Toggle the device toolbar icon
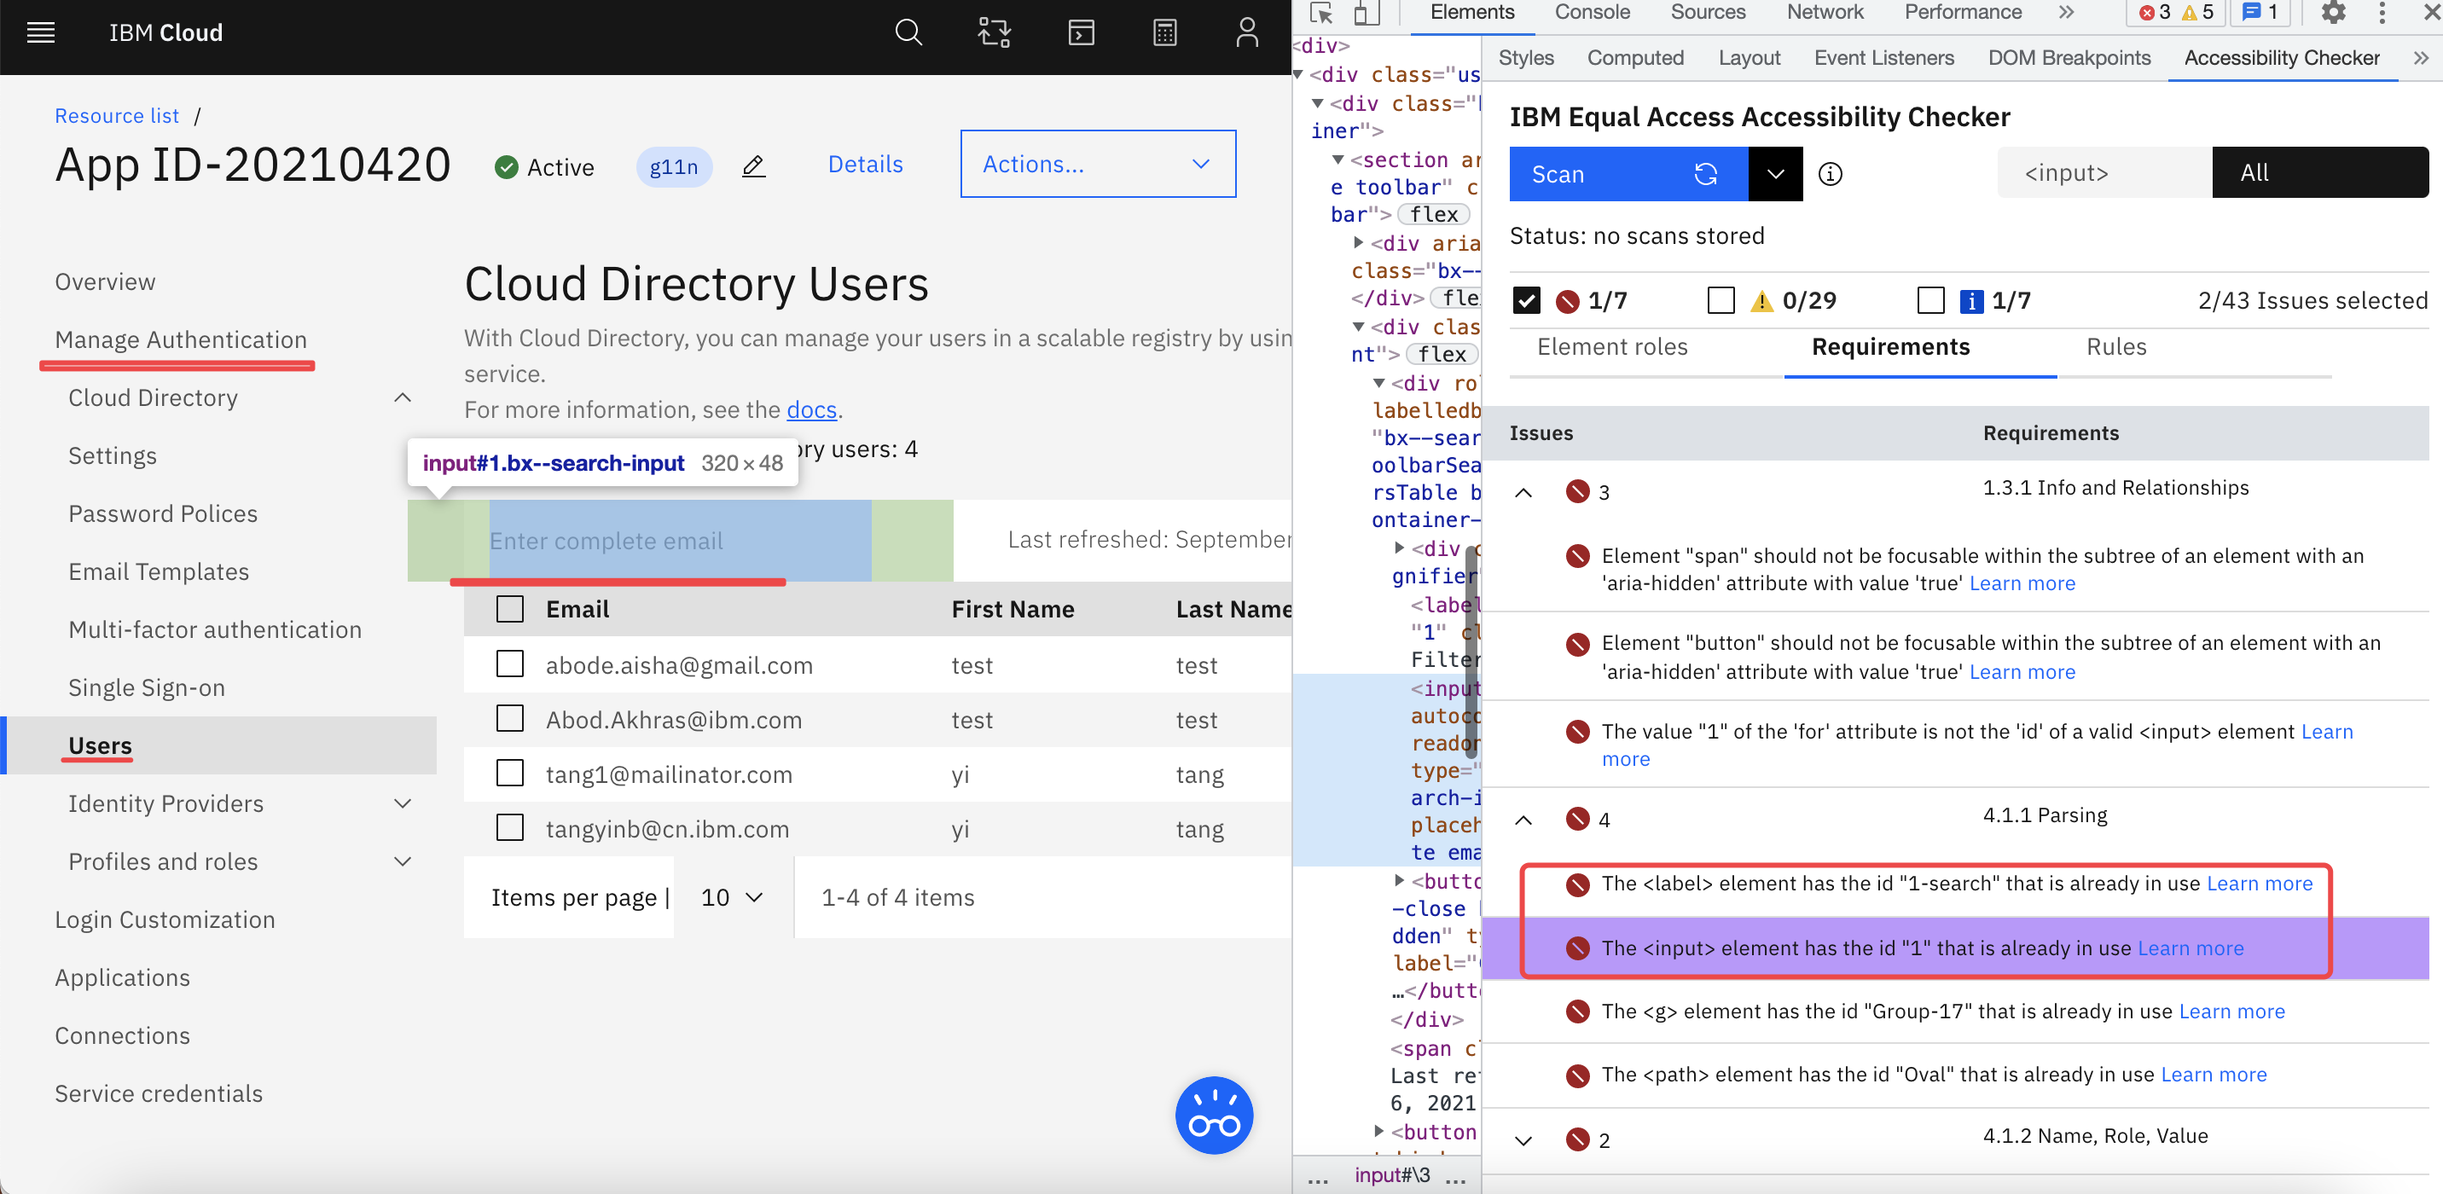2443x1194 pixels. [x=1365, y=14]
